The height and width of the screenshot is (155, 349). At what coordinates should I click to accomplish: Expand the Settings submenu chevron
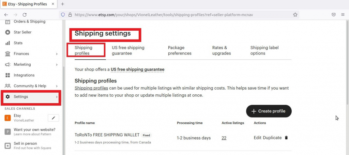(57, 97)
